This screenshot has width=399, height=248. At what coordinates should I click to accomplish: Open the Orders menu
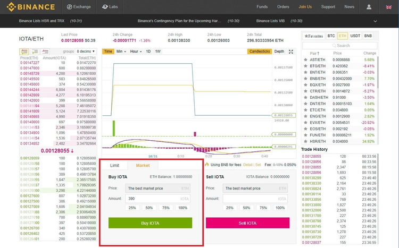(x=283, y=7)
